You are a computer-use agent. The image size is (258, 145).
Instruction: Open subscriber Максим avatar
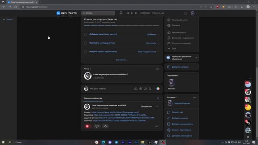[171, 83]
